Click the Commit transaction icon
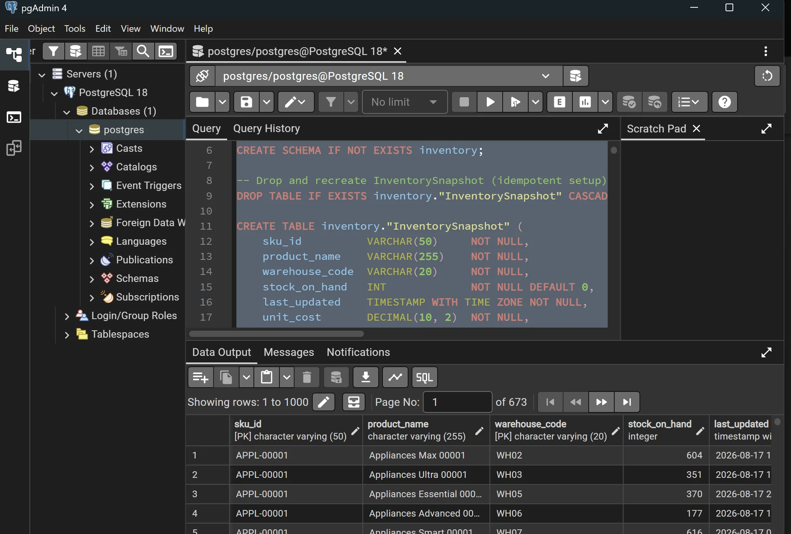 [x=629, y=102]
